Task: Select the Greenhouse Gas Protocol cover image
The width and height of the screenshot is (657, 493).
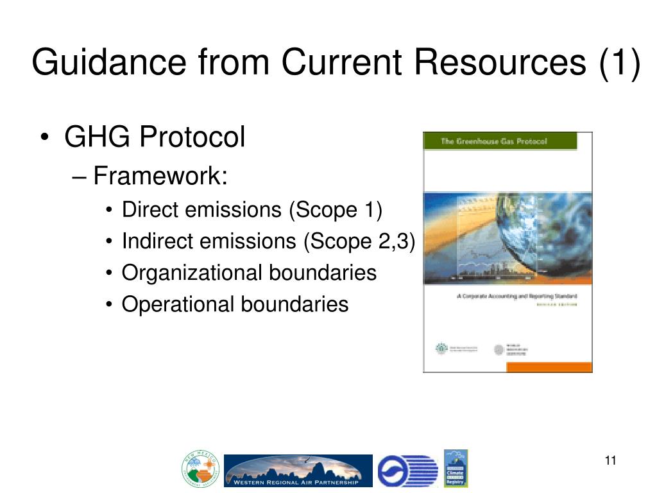Action: coord(508,252)
